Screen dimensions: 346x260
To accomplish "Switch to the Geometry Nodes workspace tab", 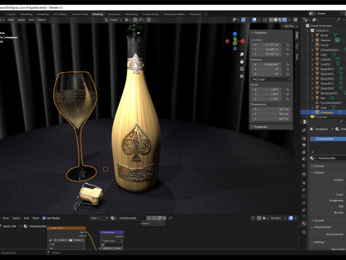I will coord(174,14).
